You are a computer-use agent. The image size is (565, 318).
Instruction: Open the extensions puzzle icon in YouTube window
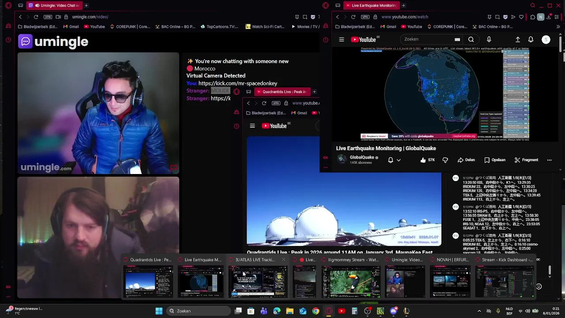(x=533, y=17)
